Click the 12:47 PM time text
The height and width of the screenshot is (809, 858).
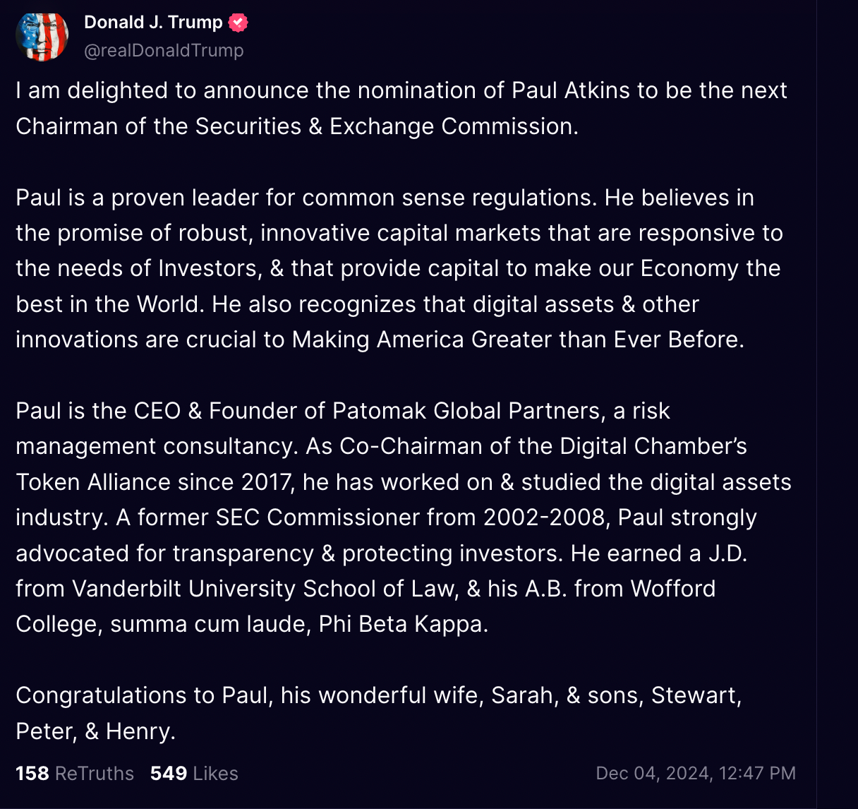757,774
